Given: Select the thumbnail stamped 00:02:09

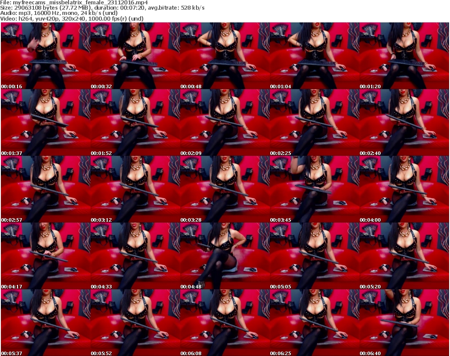Looking at the screenshot, I should pos(225,122).
